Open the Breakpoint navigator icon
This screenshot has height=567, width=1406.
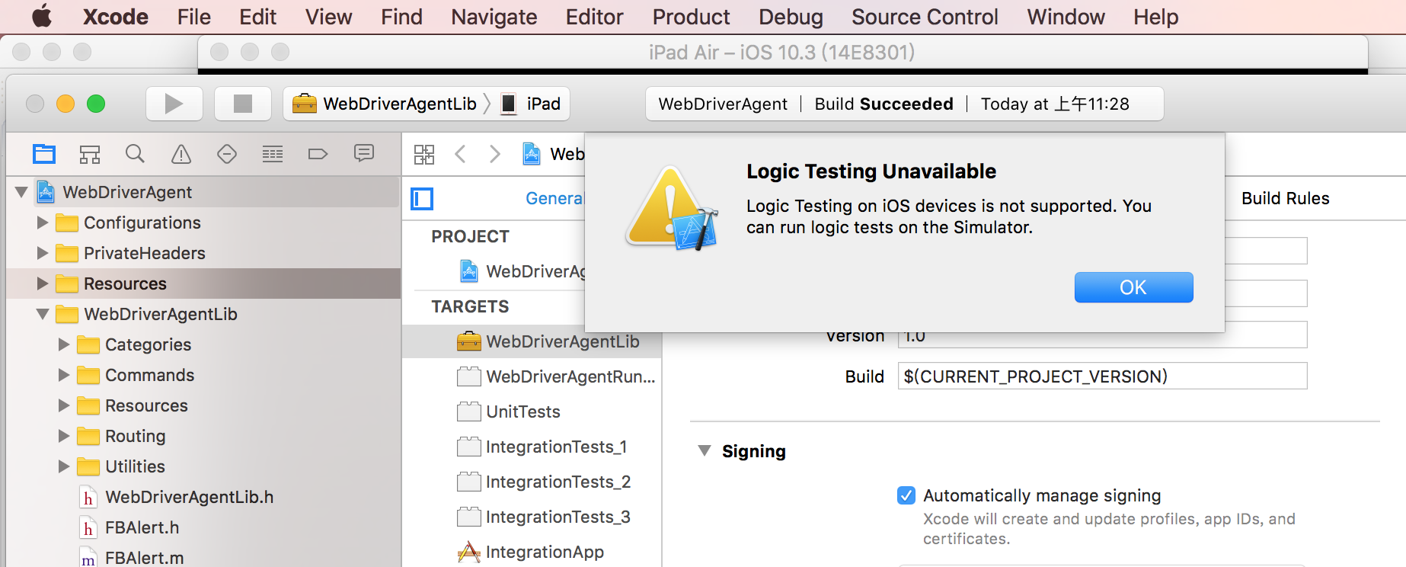[318, 155]
